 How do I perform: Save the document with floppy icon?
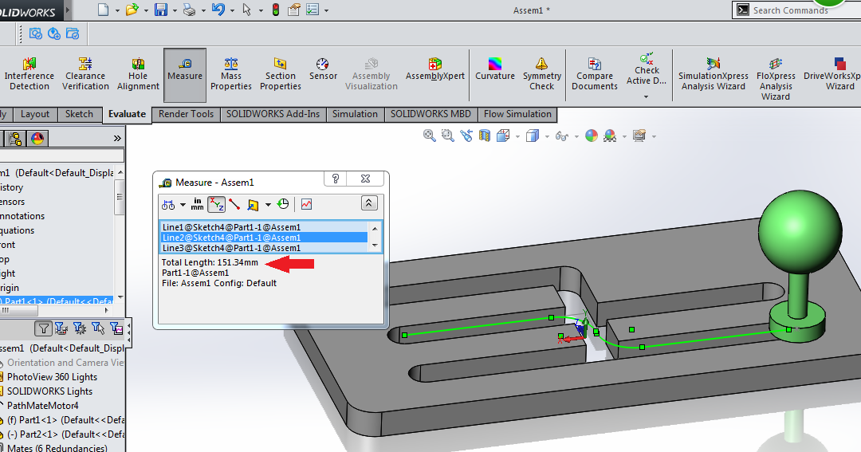click(x=161, y=10)
